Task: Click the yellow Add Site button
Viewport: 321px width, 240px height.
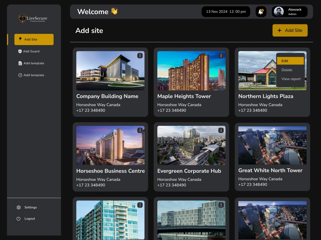Action: (290, 30)
